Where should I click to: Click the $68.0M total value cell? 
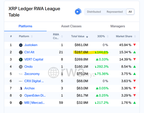82,81
